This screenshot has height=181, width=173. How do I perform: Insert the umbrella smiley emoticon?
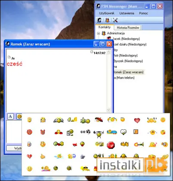coord(99,120)
